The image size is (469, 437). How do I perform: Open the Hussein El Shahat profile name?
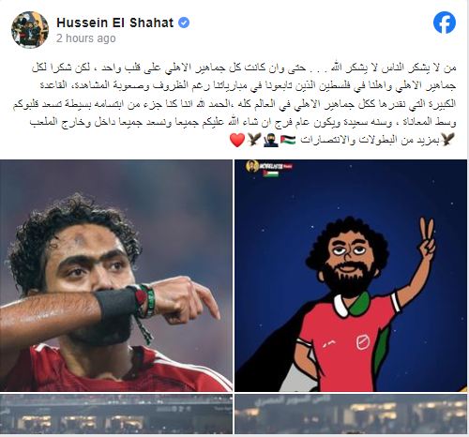tap(114, 23)
